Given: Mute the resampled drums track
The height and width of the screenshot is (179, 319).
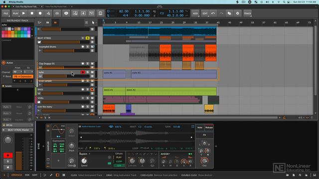Looking at the screenshot, I should click(x=92, y=47).
